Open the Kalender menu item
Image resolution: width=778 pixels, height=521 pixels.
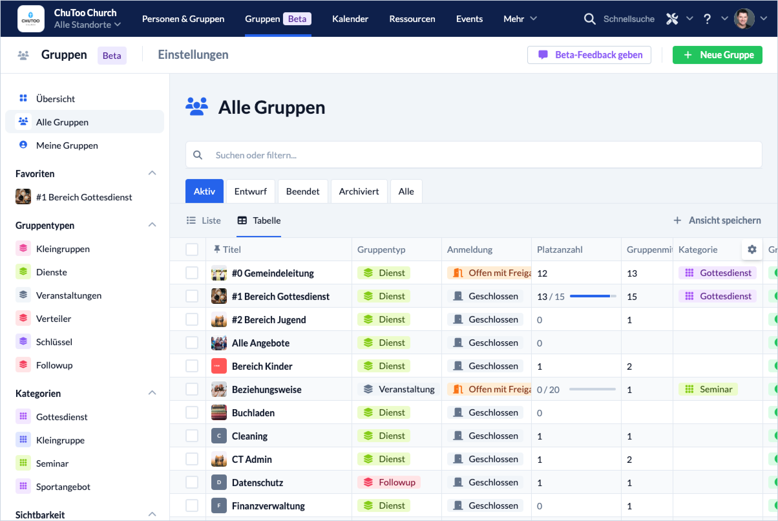pyautogui.click(x=350, y=19)
